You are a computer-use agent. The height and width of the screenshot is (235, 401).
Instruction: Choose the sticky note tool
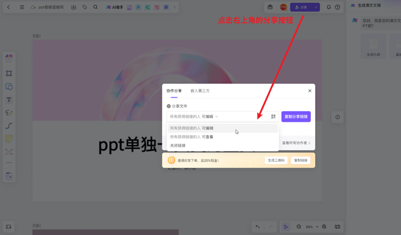pyautogui.click(x=9, y=139)
